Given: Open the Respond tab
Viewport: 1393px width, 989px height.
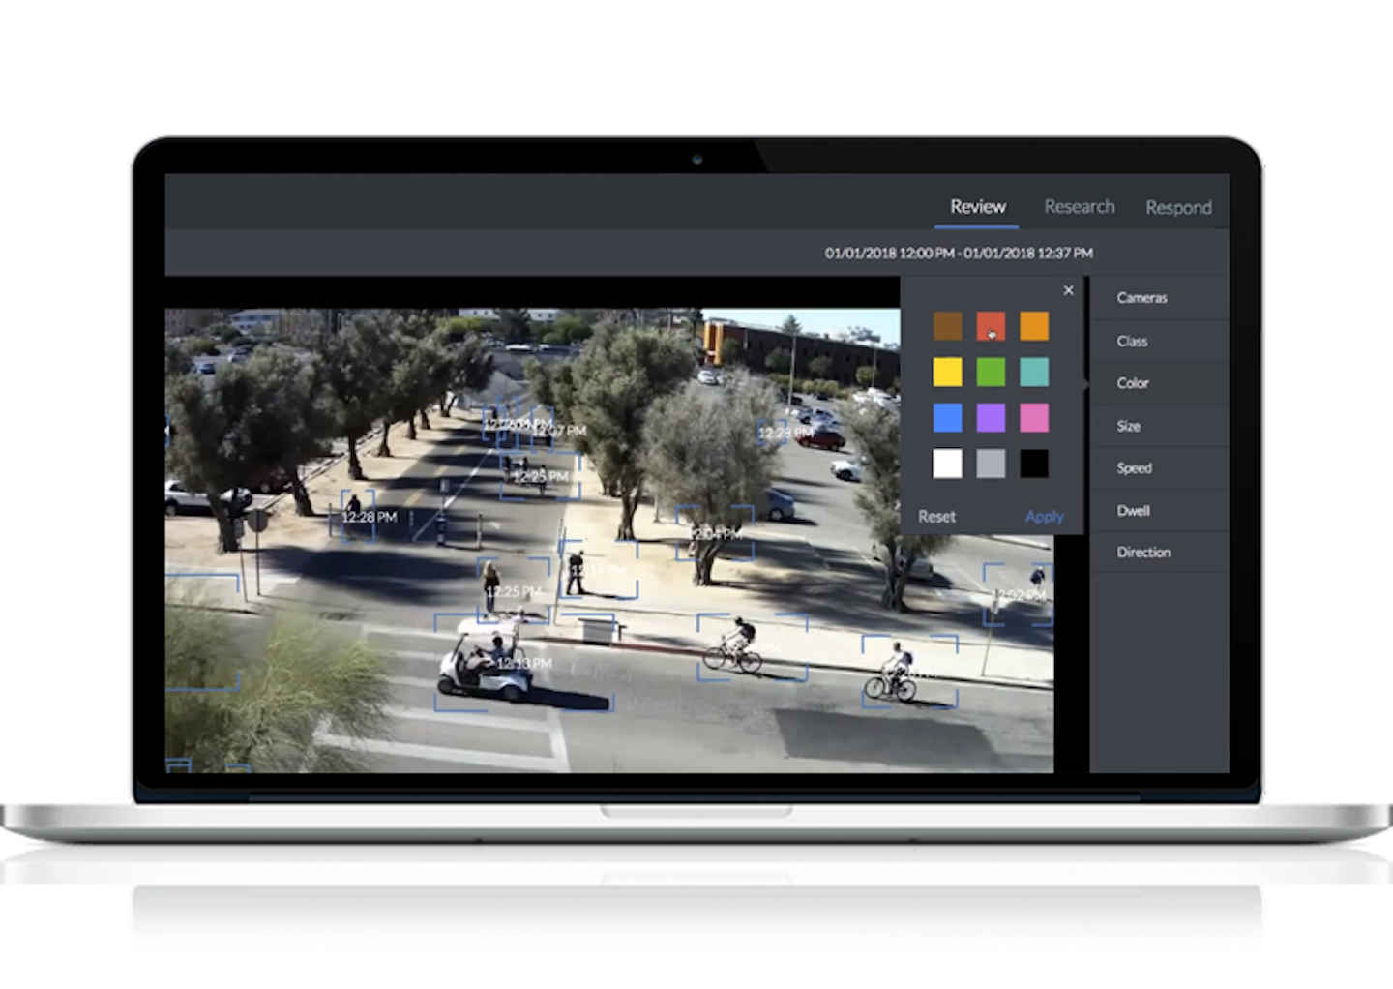Looking at the screenshot, I should 1178,207.
